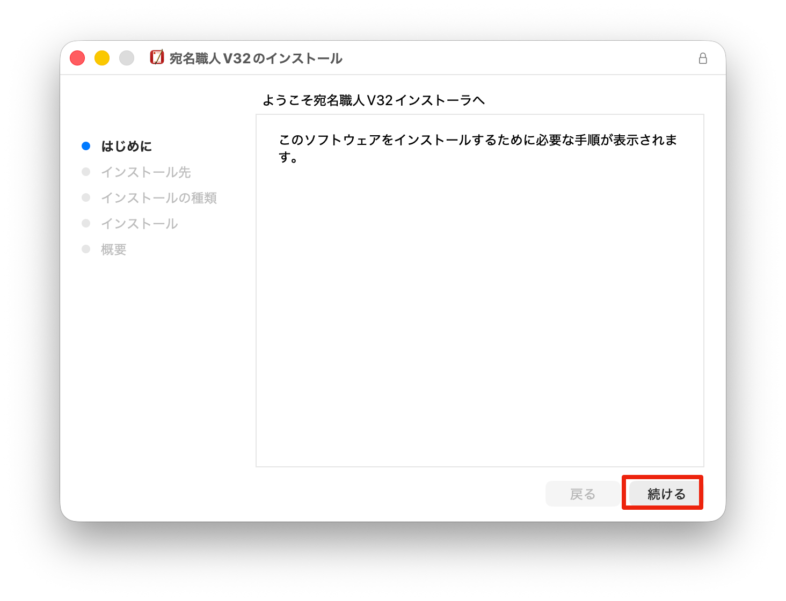The image size is (786, 601).
Task: Click the 宛名職人 app icon in title bar
Action: (157, 57)
